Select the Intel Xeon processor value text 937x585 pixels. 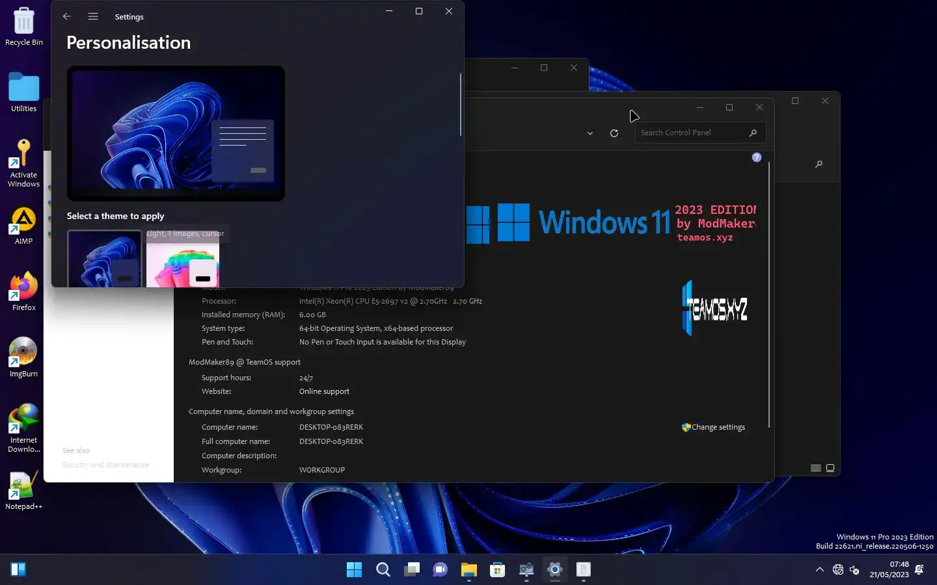[x=390, y=301]
